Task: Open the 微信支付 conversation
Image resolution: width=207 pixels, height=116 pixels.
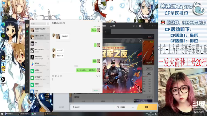Action: (40, 85)
